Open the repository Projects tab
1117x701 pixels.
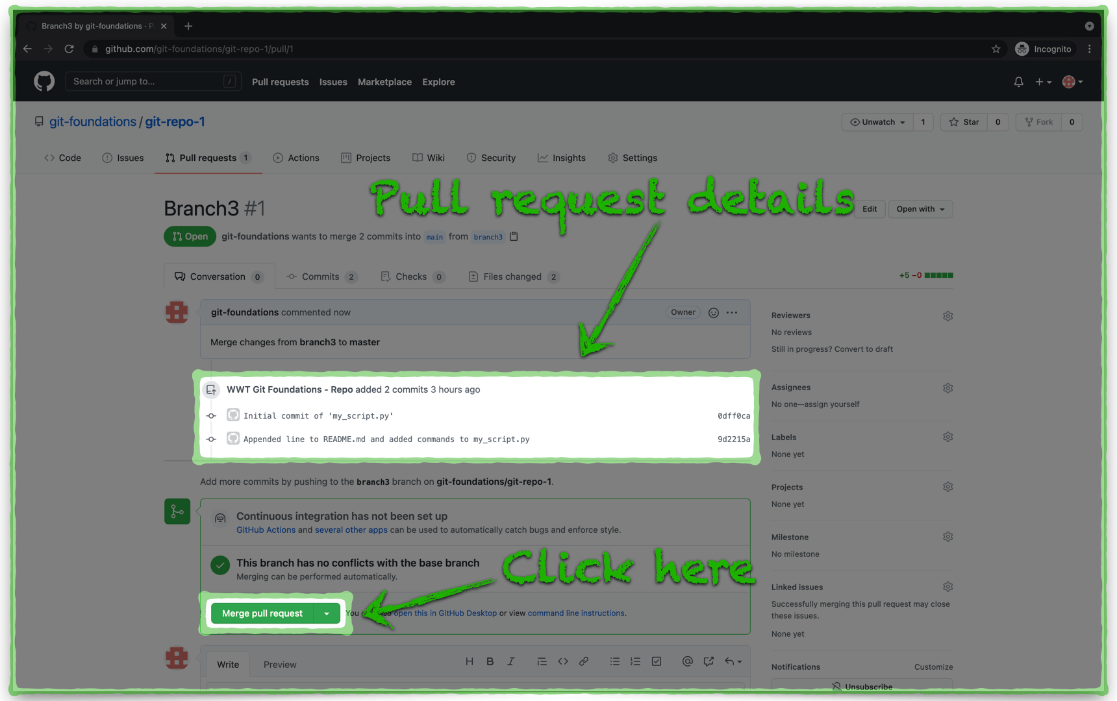point(366,158)
